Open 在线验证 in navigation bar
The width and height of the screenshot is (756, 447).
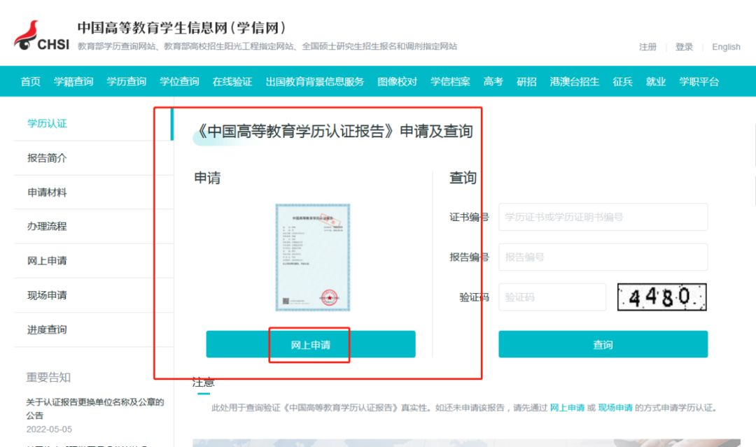(x=232, y=81)
